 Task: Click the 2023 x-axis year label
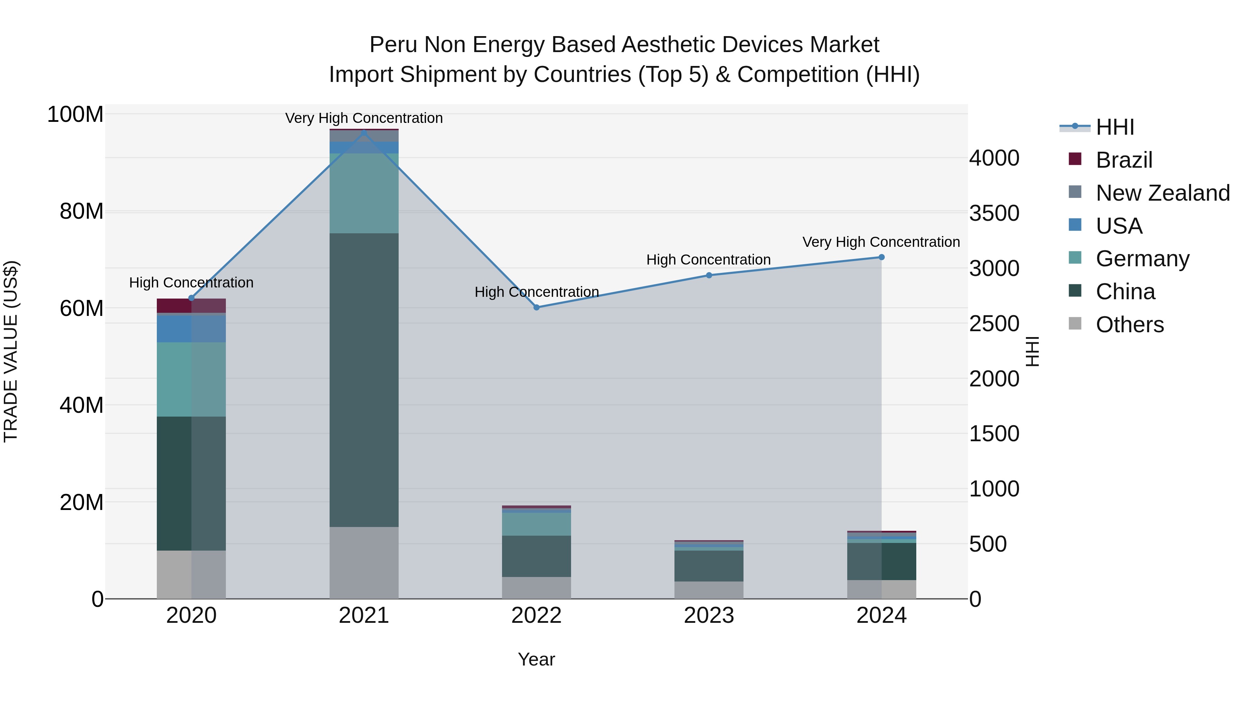pos(709,616)
